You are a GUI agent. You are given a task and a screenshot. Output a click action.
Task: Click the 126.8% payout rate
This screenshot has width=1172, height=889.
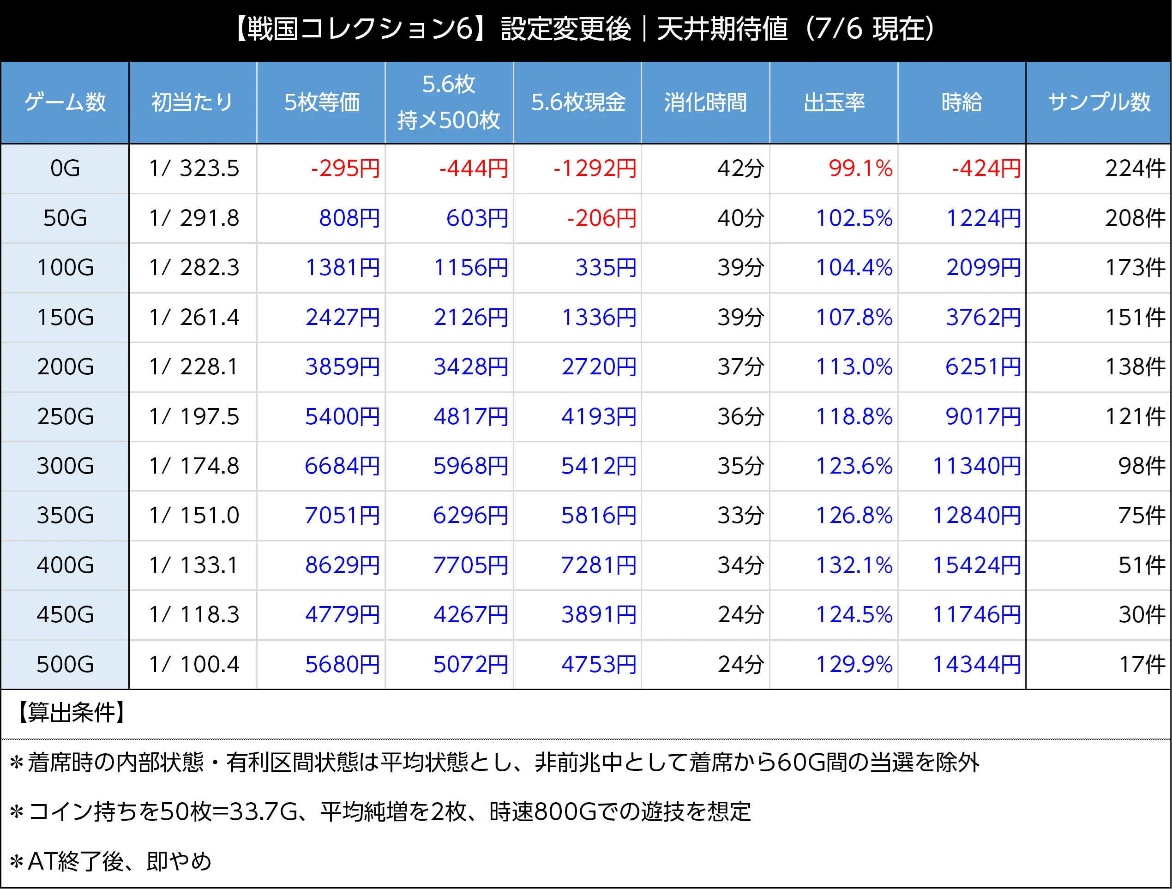click(854, 516)
